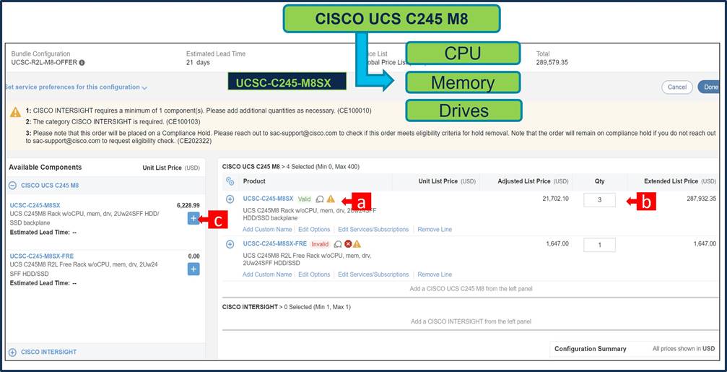Click the Extended List Price column header
Screen dimensions: 727x372
tap(679, 181)
